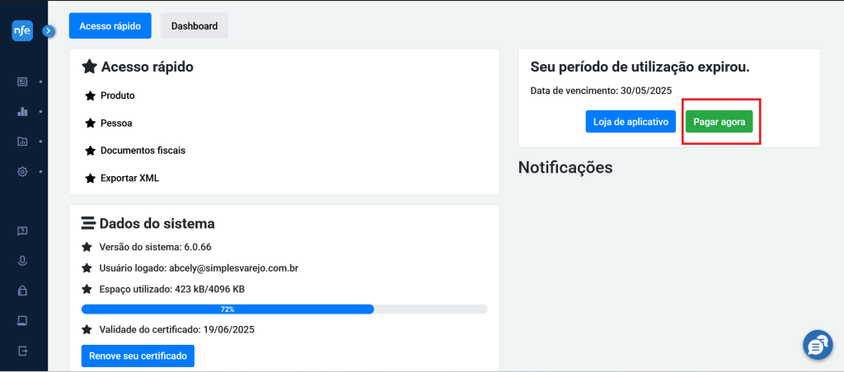Open the help question bubble icon
Image resolution: width=844 pixels, height=372 pixels.
click(22, 231)
